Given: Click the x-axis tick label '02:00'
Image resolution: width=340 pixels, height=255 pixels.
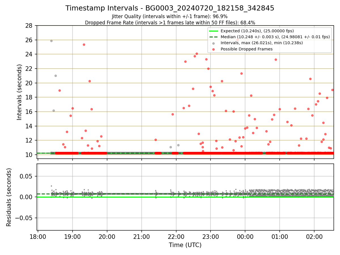Looking at the screenshot, I should tap(314, 237).
